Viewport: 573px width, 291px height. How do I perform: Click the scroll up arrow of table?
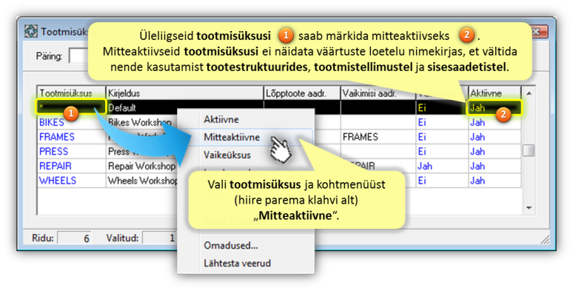[529, 94]
